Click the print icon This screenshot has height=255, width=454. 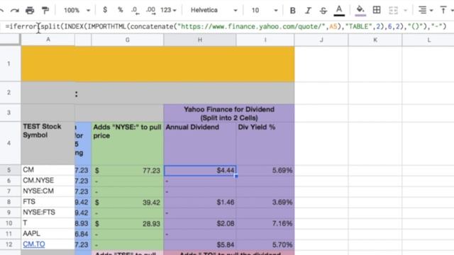coord(30,11)
